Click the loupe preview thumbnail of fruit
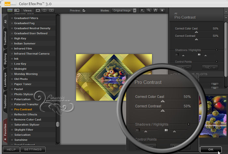 (213, 116)
